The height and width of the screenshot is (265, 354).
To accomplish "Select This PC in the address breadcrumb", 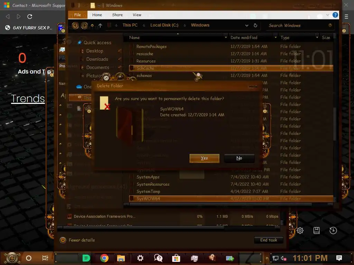I will coord(130,25).
